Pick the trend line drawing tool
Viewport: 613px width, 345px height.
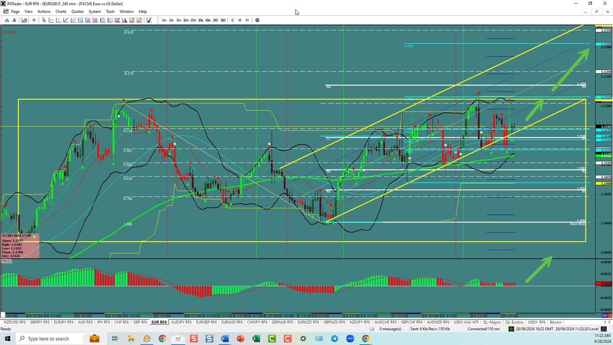point(66,20)
